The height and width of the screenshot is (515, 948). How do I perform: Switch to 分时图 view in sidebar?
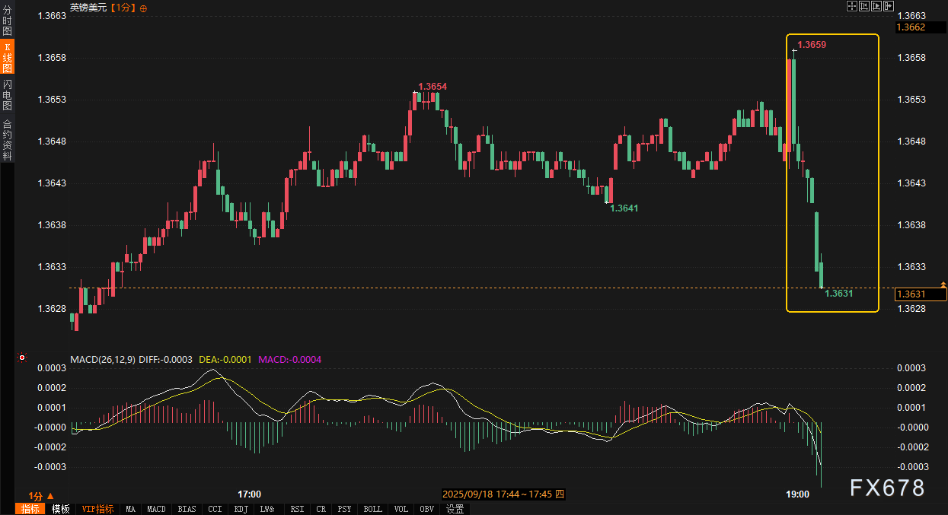[7, 21]
